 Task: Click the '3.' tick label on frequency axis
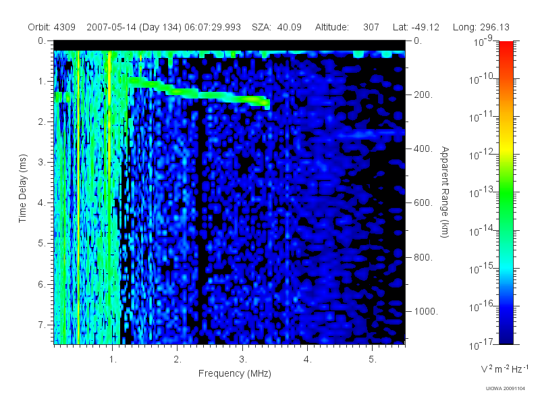243,360
